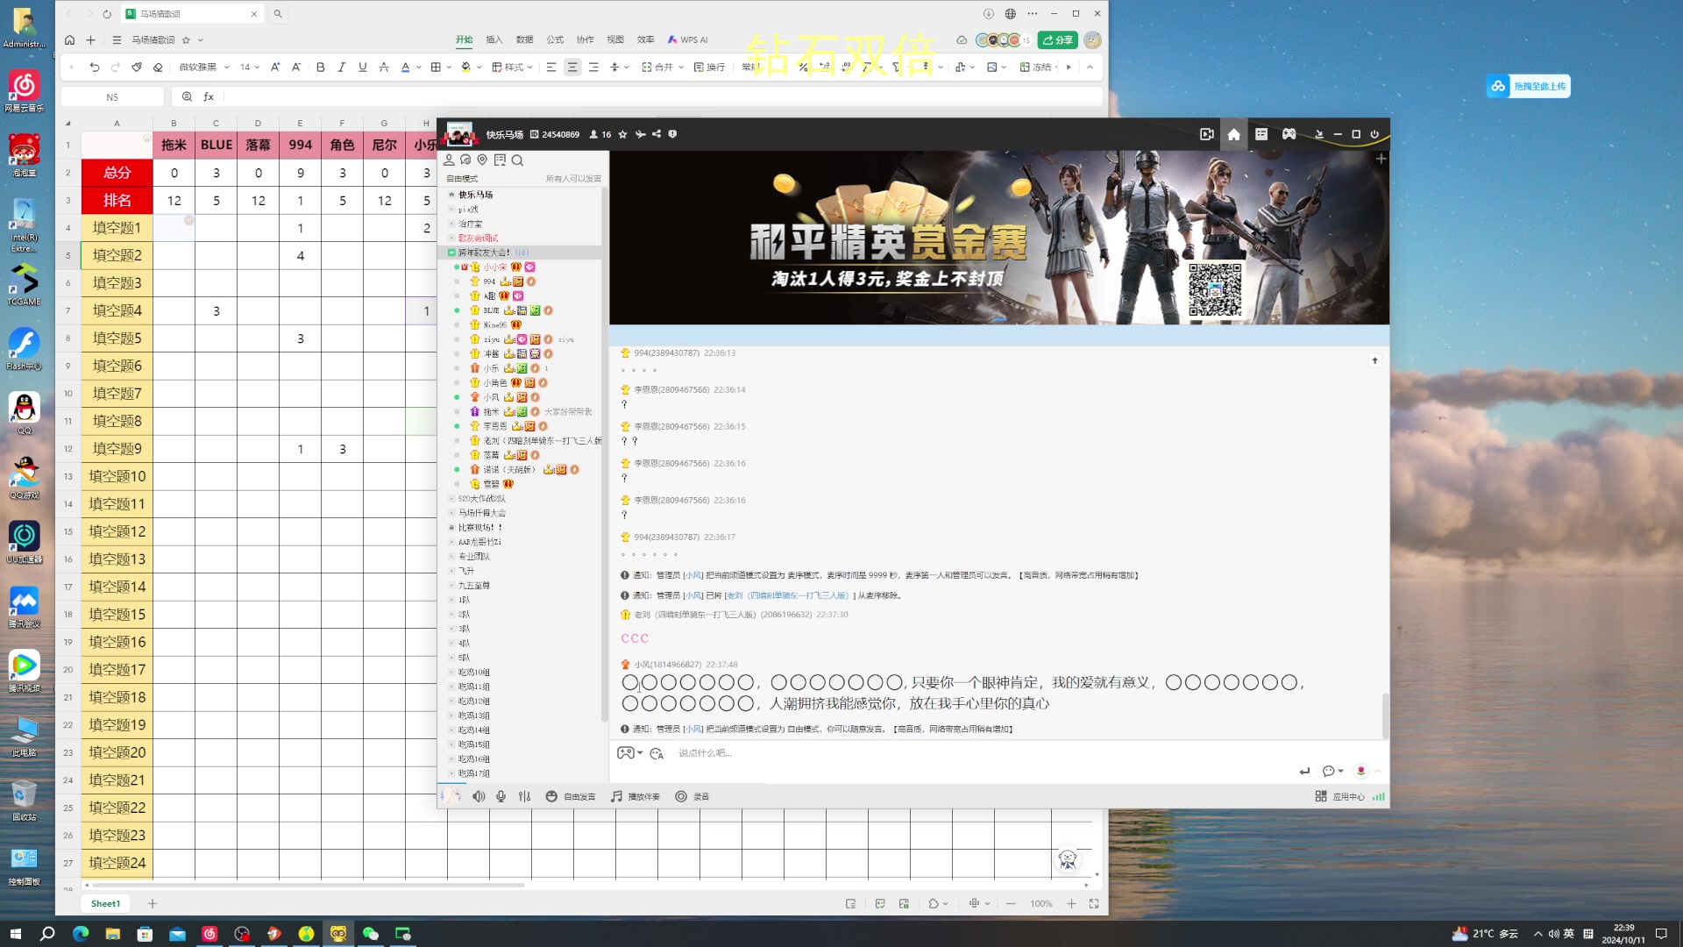Toggle center alignment button
Viewport: 1683px width, 947px height.
point(572,68)
